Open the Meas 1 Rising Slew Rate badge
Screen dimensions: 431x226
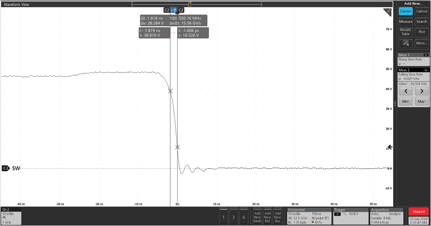pyautogui.click(x=413, y=60)
